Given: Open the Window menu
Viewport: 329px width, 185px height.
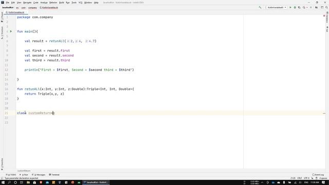Looking at the screenshot, I should click(x=88, y=3).
